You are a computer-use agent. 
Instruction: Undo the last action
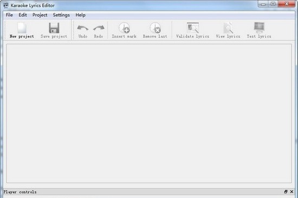point(83,30)
